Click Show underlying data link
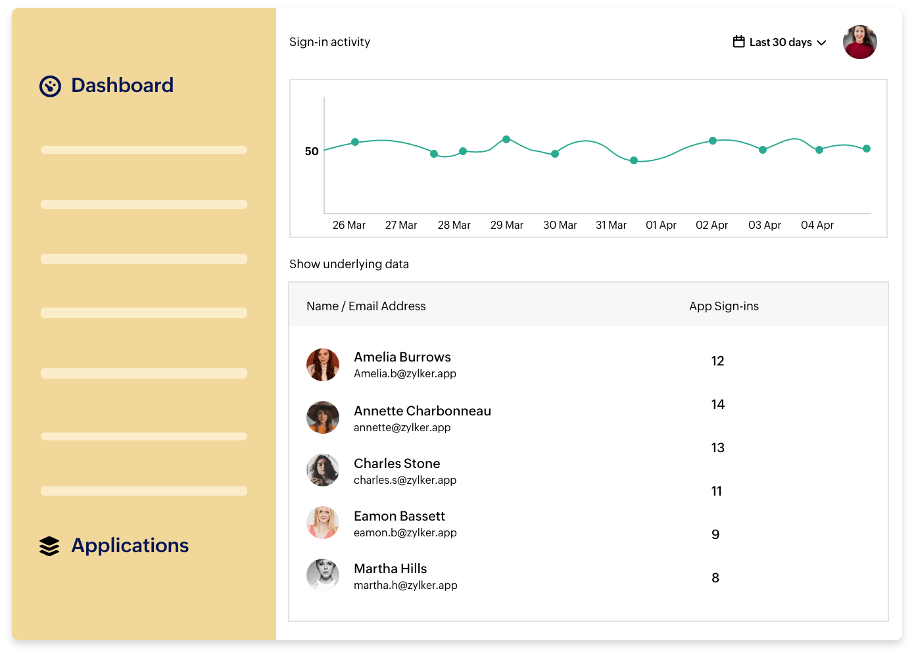This screenshot has width=914, height=656. 349,264
